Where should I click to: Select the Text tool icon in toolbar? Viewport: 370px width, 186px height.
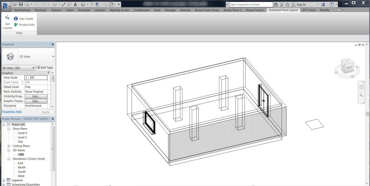(75, 4)
